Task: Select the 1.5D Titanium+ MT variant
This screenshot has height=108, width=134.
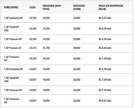Action: coord(12,101)
